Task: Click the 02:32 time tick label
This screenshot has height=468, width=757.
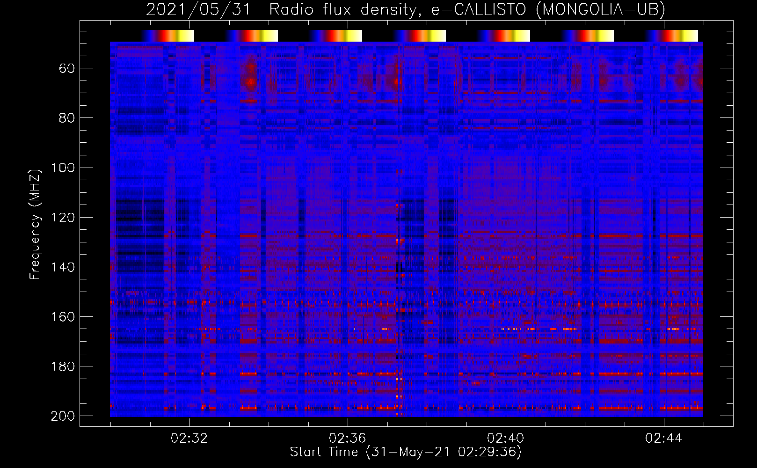Action: [189, 439]
